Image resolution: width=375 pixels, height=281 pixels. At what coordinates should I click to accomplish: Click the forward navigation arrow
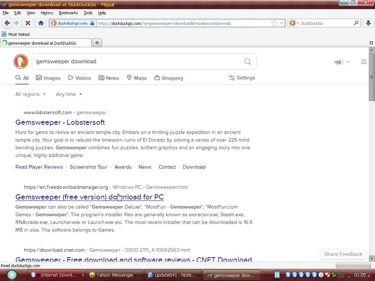(x=16, y=23)
